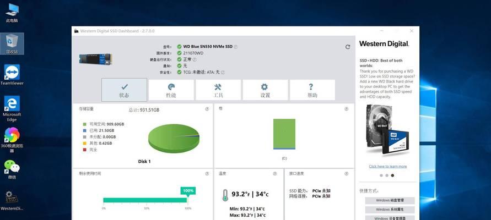Click the help icon in the 剩余使用时间 panel
Image resolution: width=491 pixels, height=220 pixels.
(x=207, y=173)
